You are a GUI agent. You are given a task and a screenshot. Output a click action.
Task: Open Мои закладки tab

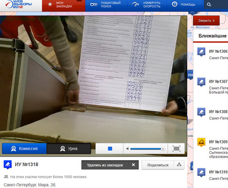pos(64,5)
